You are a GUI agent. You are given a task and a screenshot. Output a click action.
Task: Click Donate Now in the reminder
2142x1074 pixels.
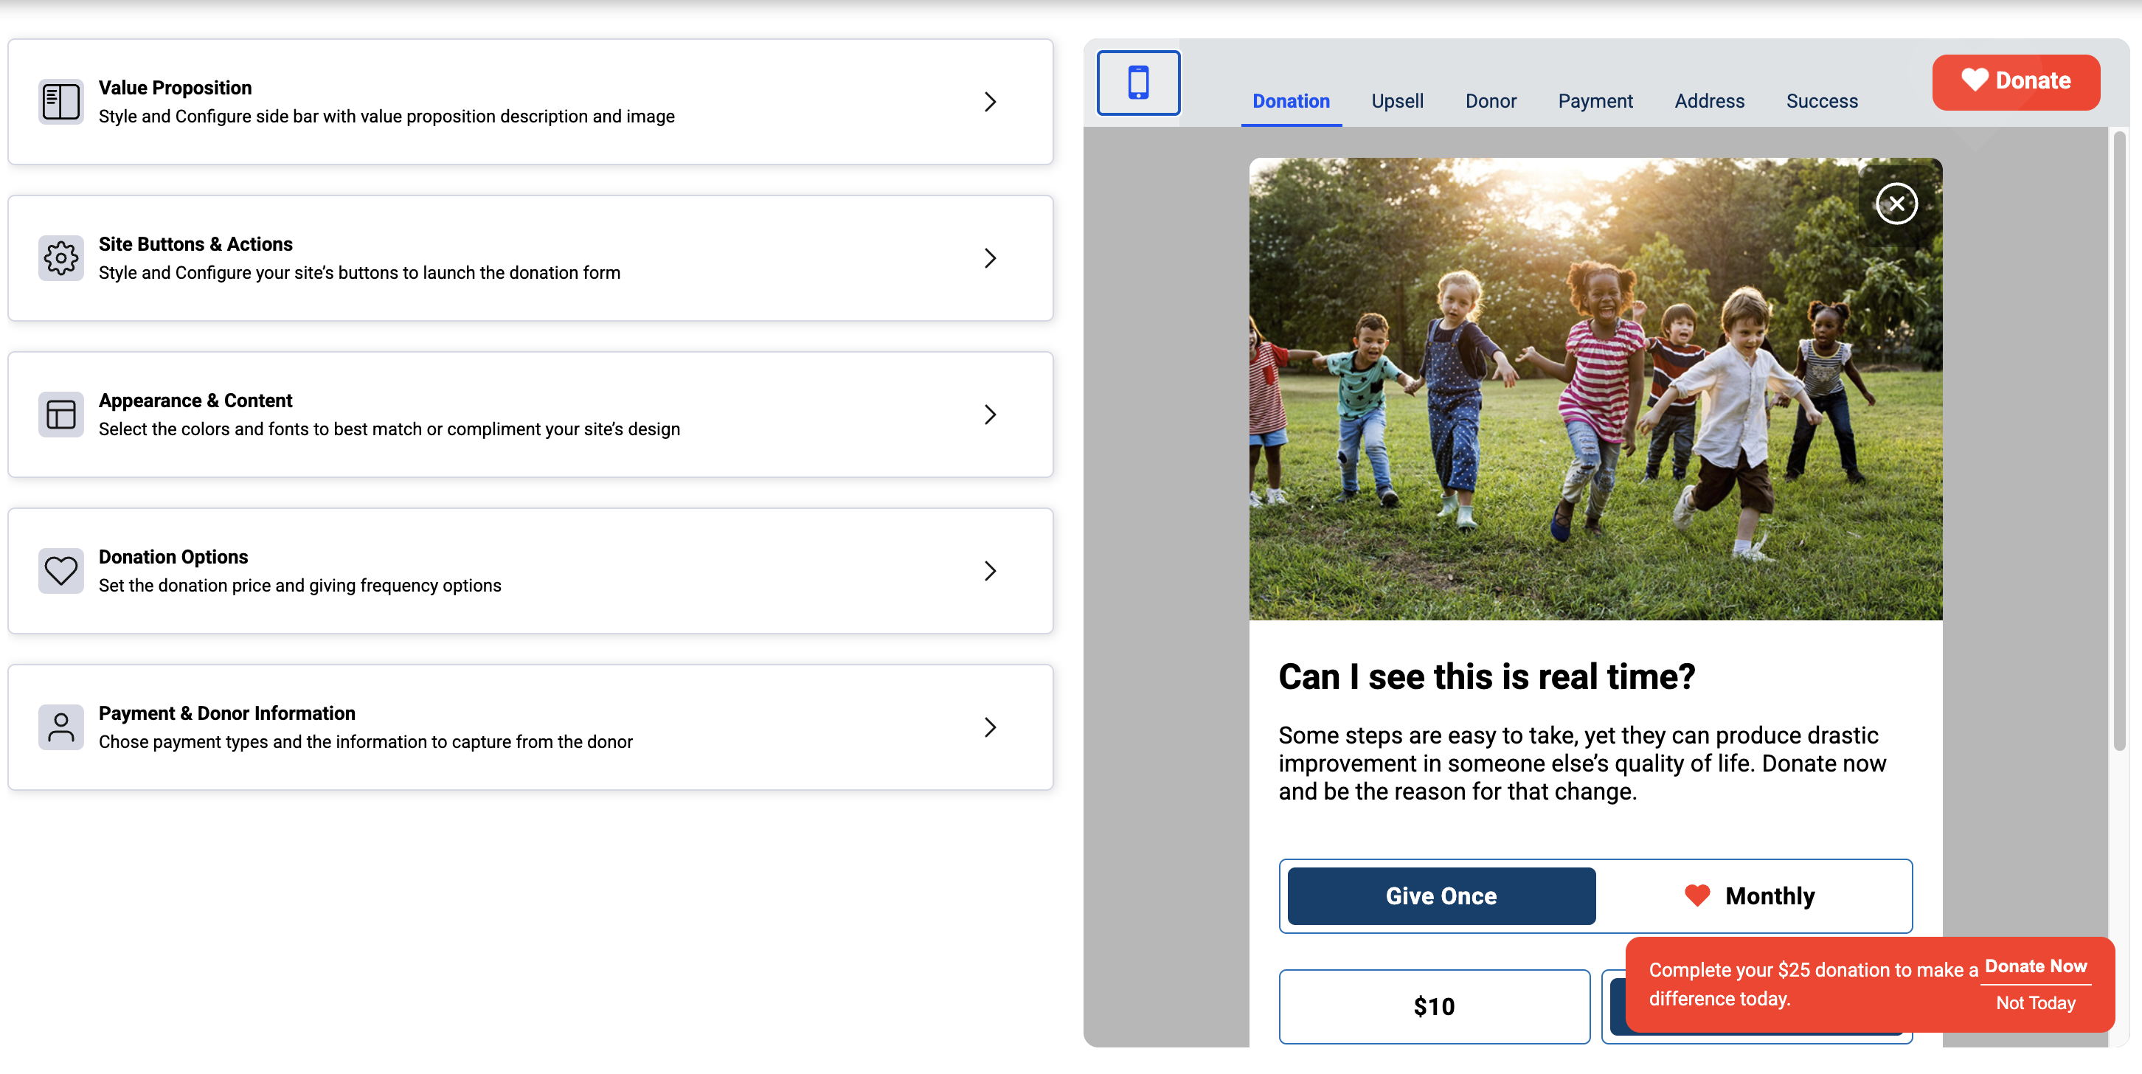tap(2035, 966)
